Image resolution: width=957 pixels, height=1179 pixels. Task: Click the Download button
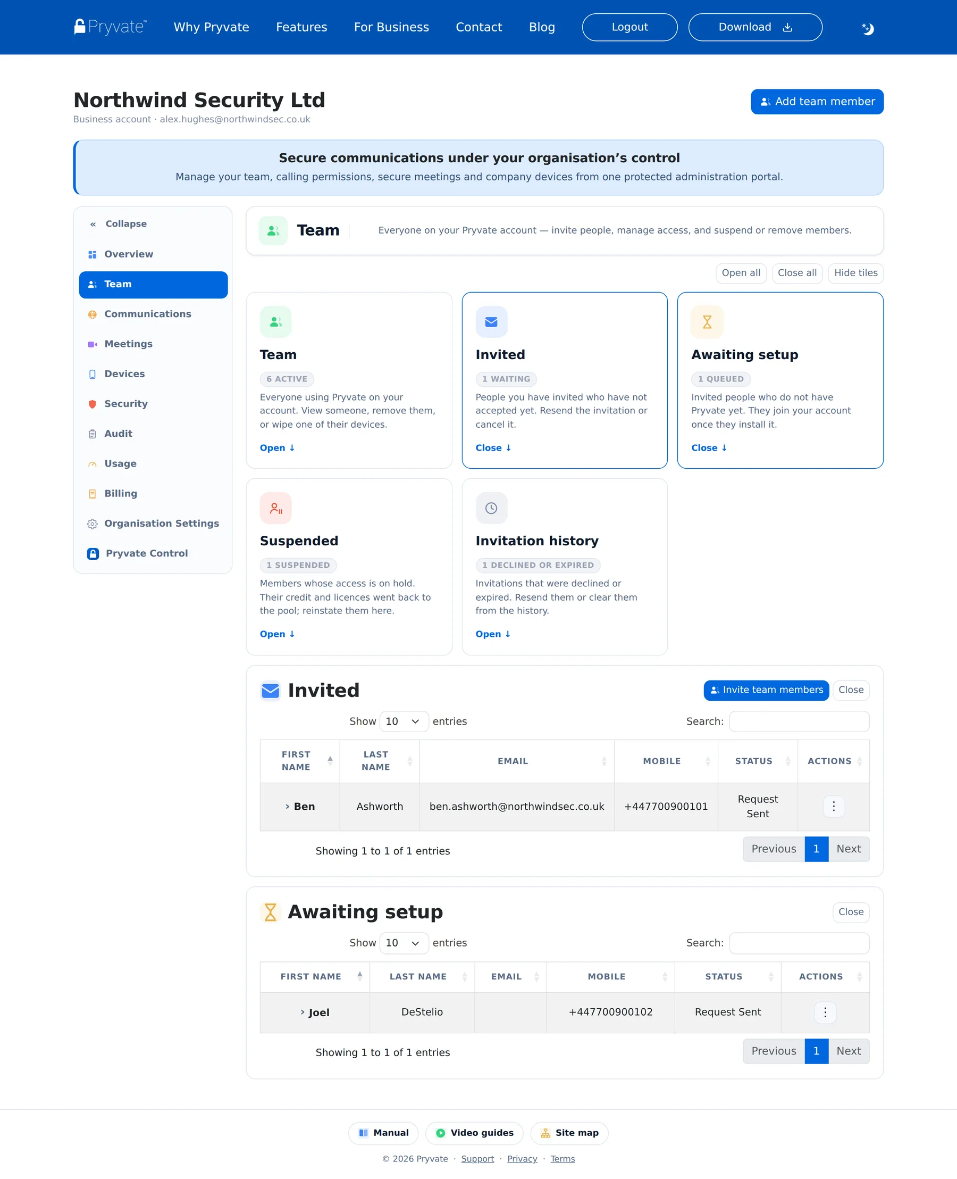(755, 27)
